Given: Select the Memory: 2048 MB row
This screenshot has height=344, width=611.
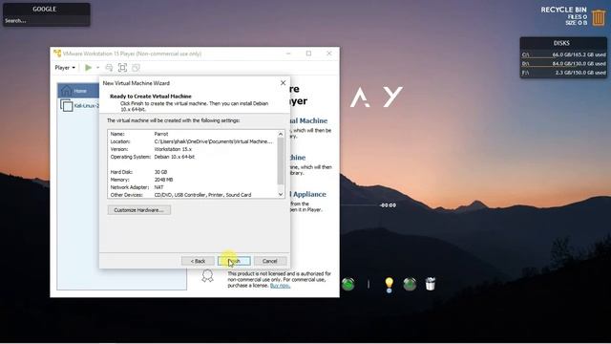Looking at the screenshot, I should click(193, 180).
